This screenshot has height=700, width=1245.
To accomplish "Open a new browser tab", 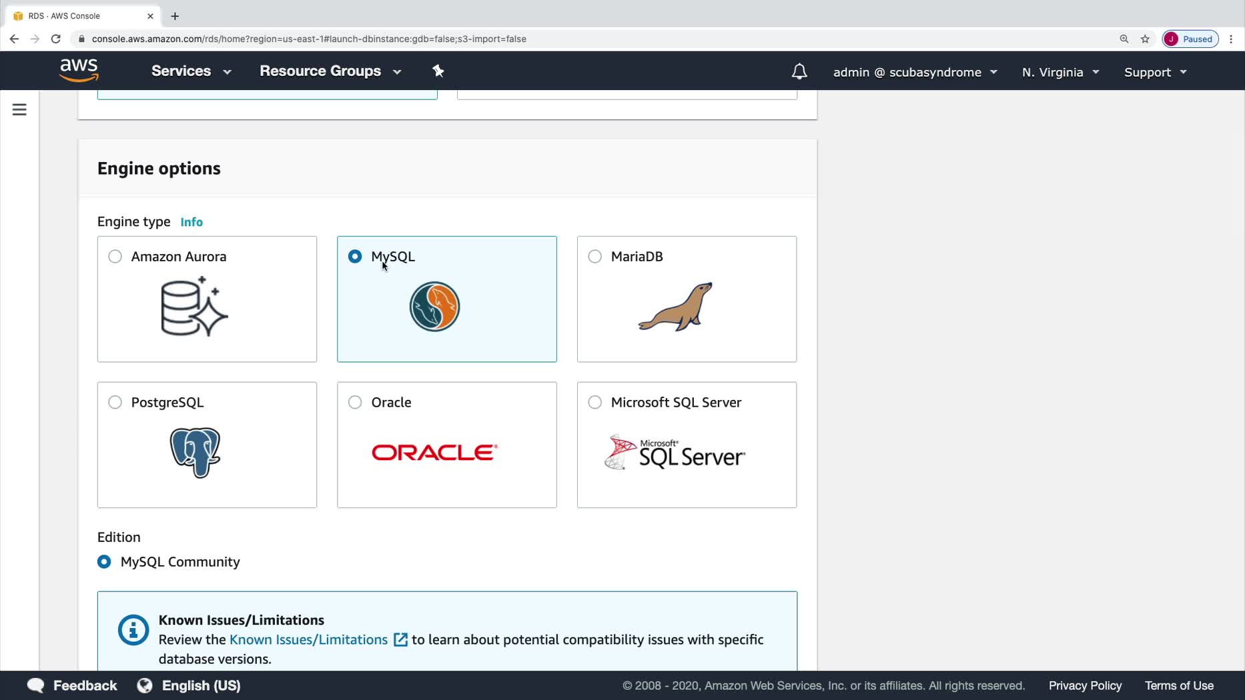I will [175, 16].
